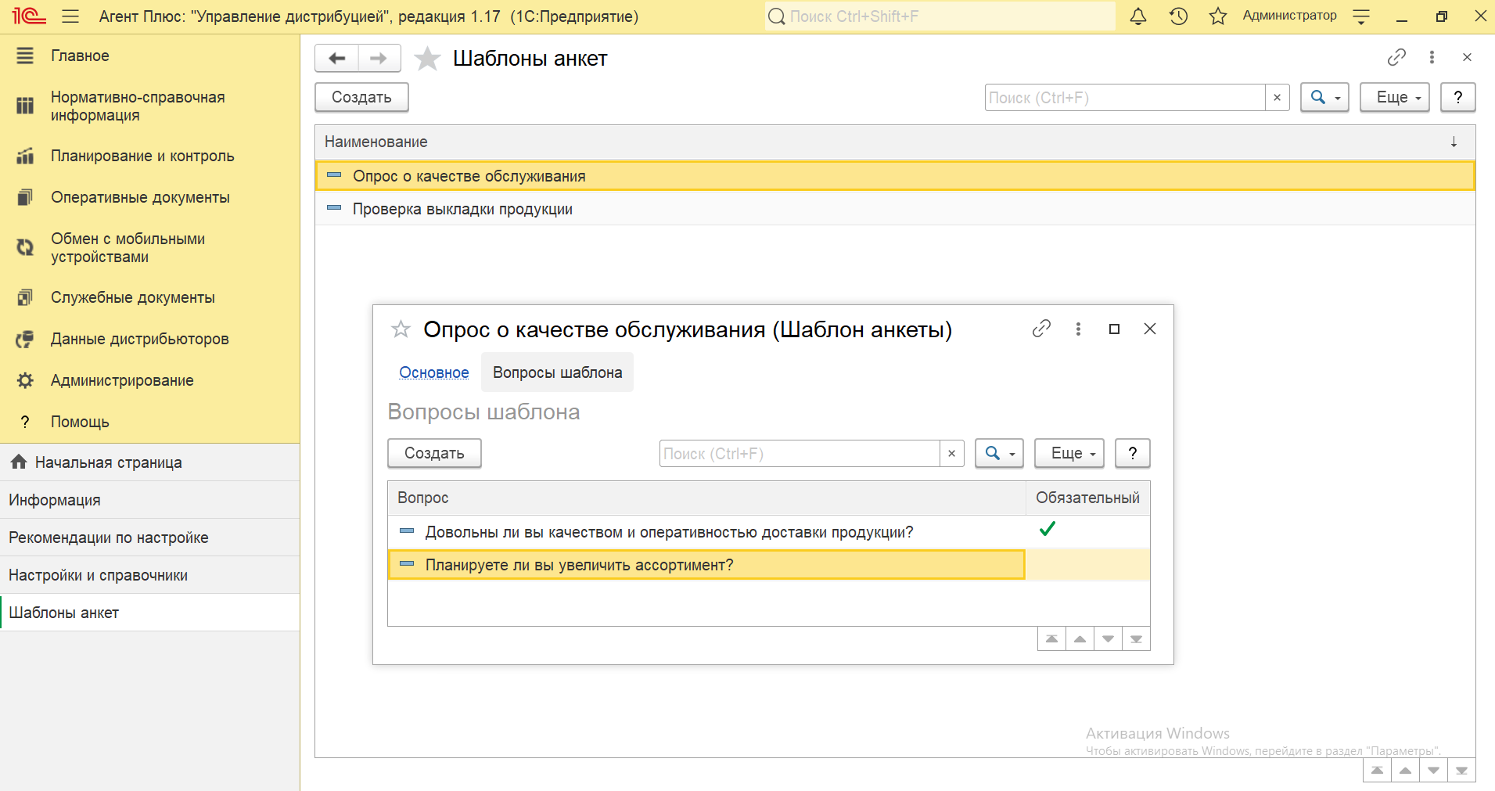Image resolution: width=1495 pixels, height=791 pixels.
Task: Click the Поиск field in Вопросы шаблона
Action: (x=800, y=454)
